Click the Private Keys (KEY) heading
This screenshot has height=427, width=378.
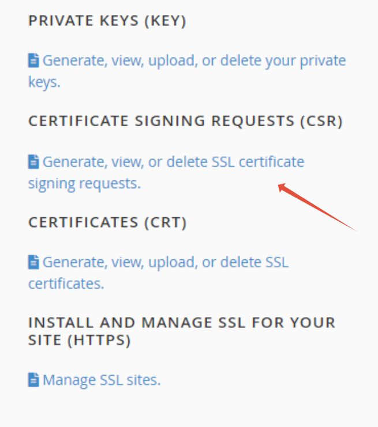tap(107, 21)
